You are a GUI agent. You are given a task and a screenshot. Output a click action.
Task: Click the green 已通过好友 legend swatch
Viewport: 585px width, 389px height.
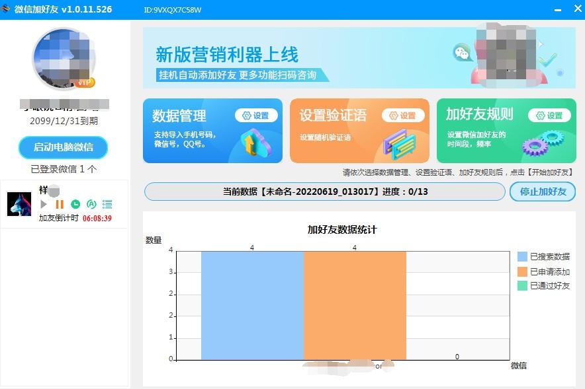(522, 285)
